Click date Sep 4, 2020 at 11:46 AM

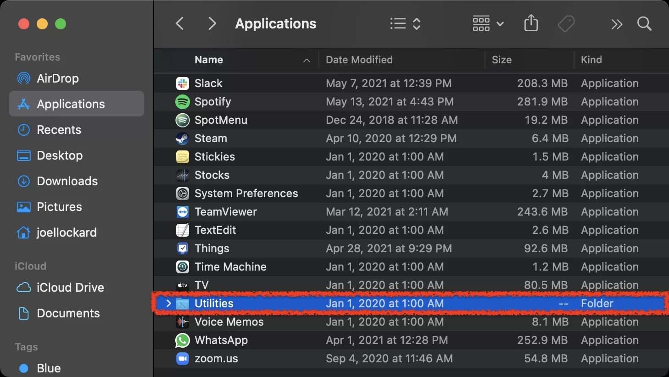point(389,359)
